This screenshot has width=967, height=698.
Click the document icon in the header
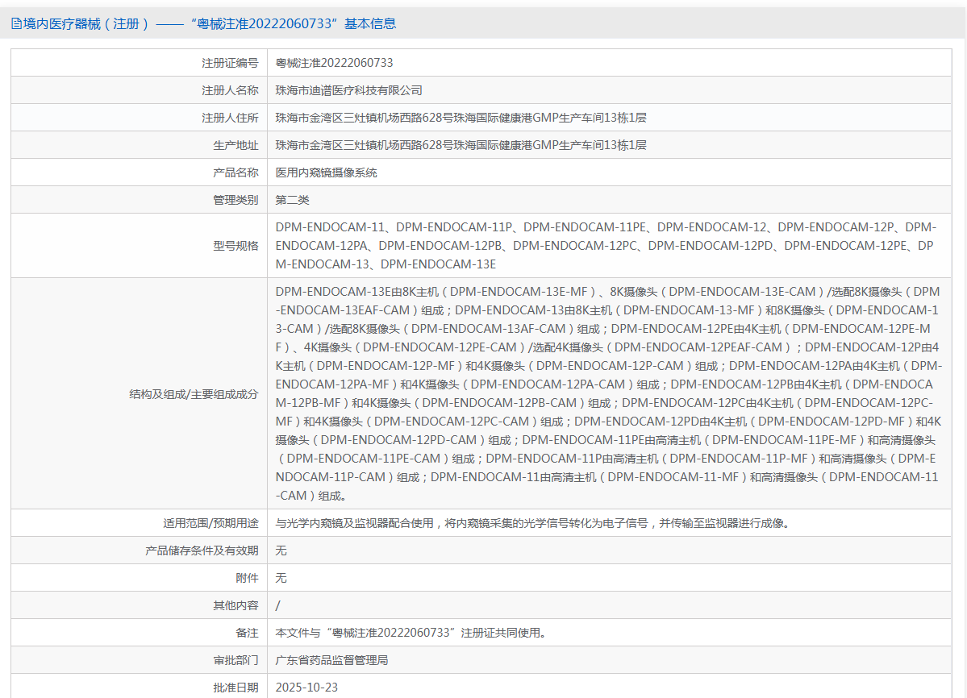coord(16,24)
